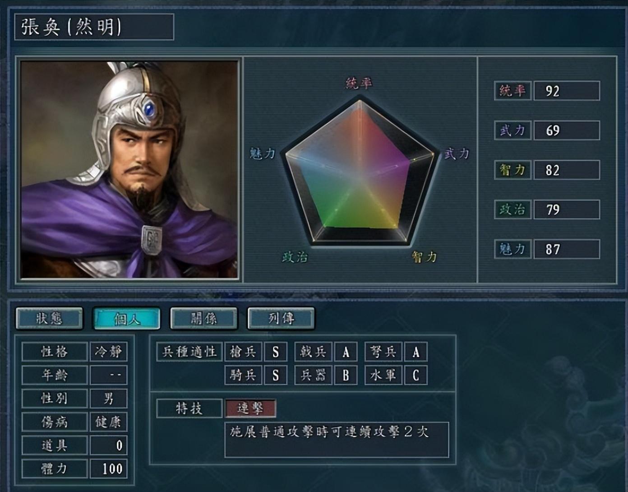Image resolution: width=628 pixels, height=492 pixels.
Task: Switch to the 個人 tab
Action: [x=127, y=319]
